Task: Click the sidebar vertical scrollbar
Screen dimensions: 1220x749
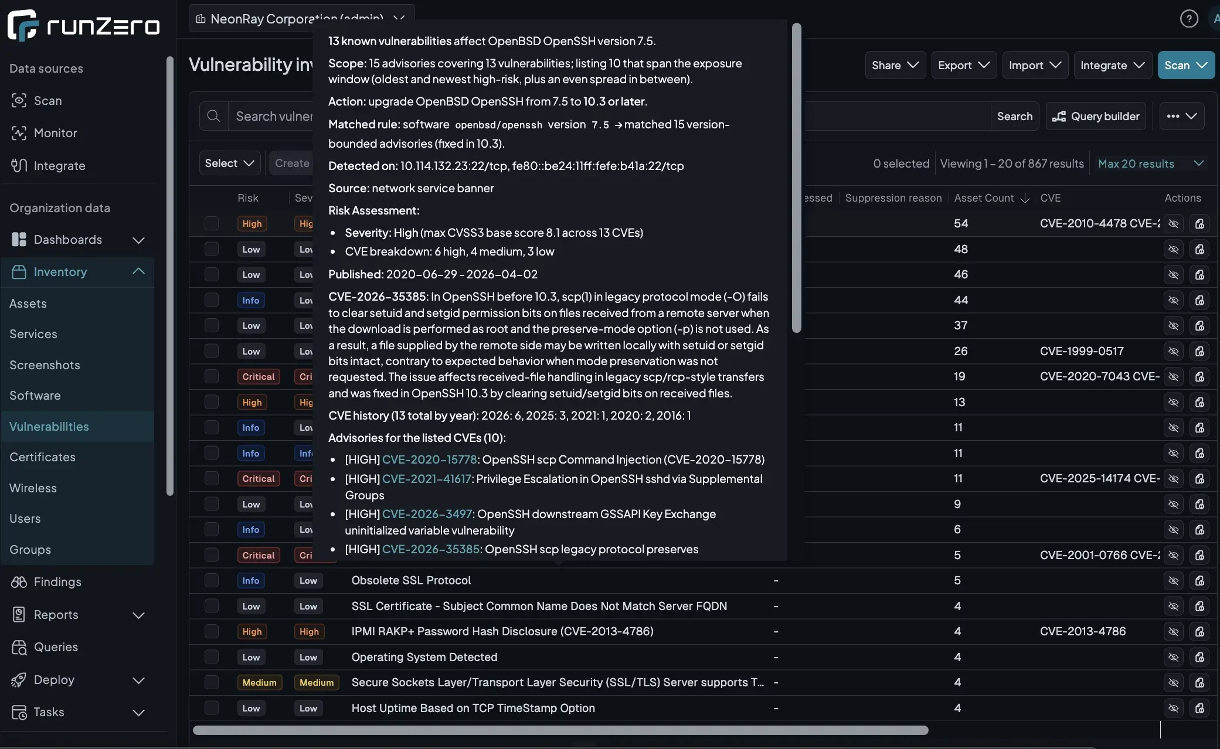Action: click(x=170, y=275)
